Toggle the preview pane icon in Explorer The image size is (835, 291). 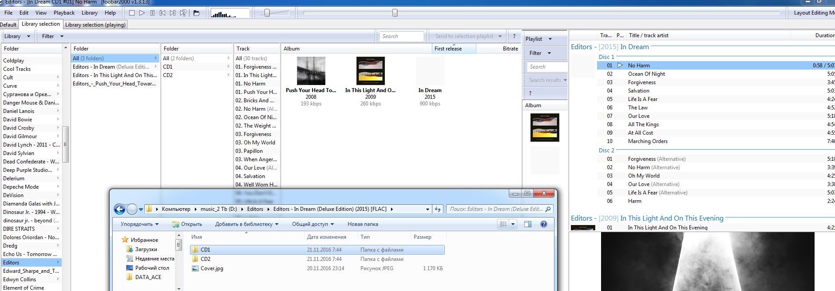tap(528, 224)
